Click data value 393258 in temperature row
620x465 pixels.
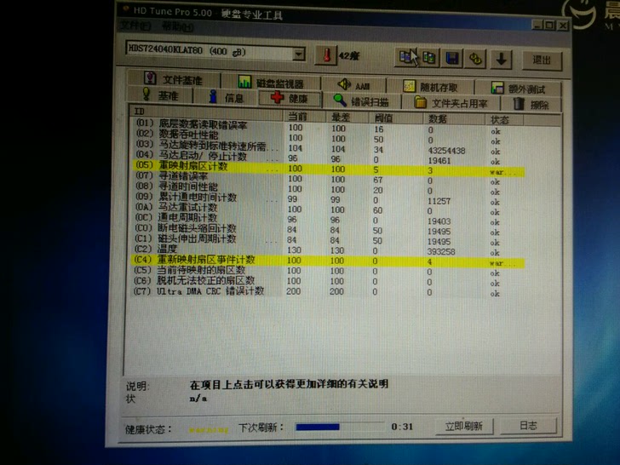pos(441,252)
